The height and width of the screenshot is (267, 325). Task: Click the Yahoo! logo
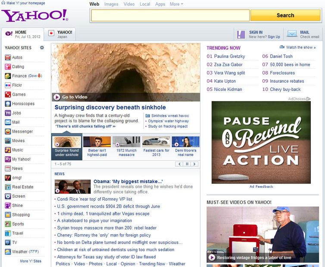34,16
